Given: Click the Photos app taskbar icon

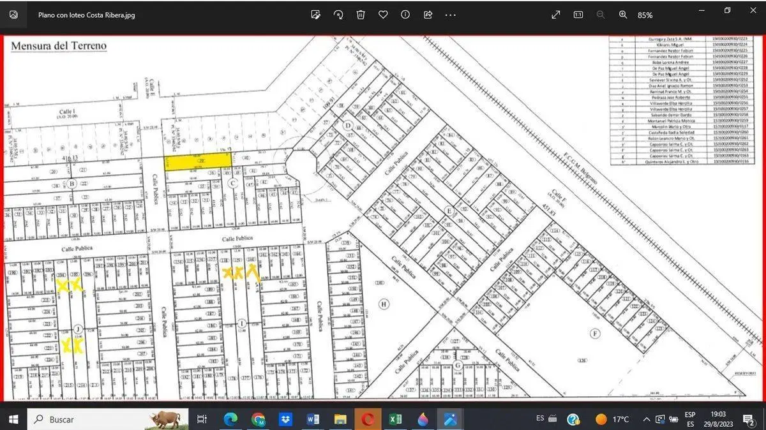Looking at the screenshot, I should (x=450, y=419).
